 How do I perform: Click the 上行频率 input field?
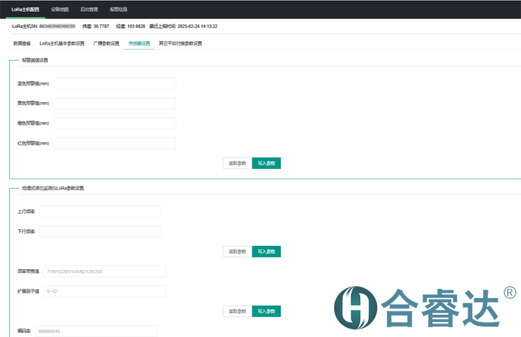coord(100,211)
